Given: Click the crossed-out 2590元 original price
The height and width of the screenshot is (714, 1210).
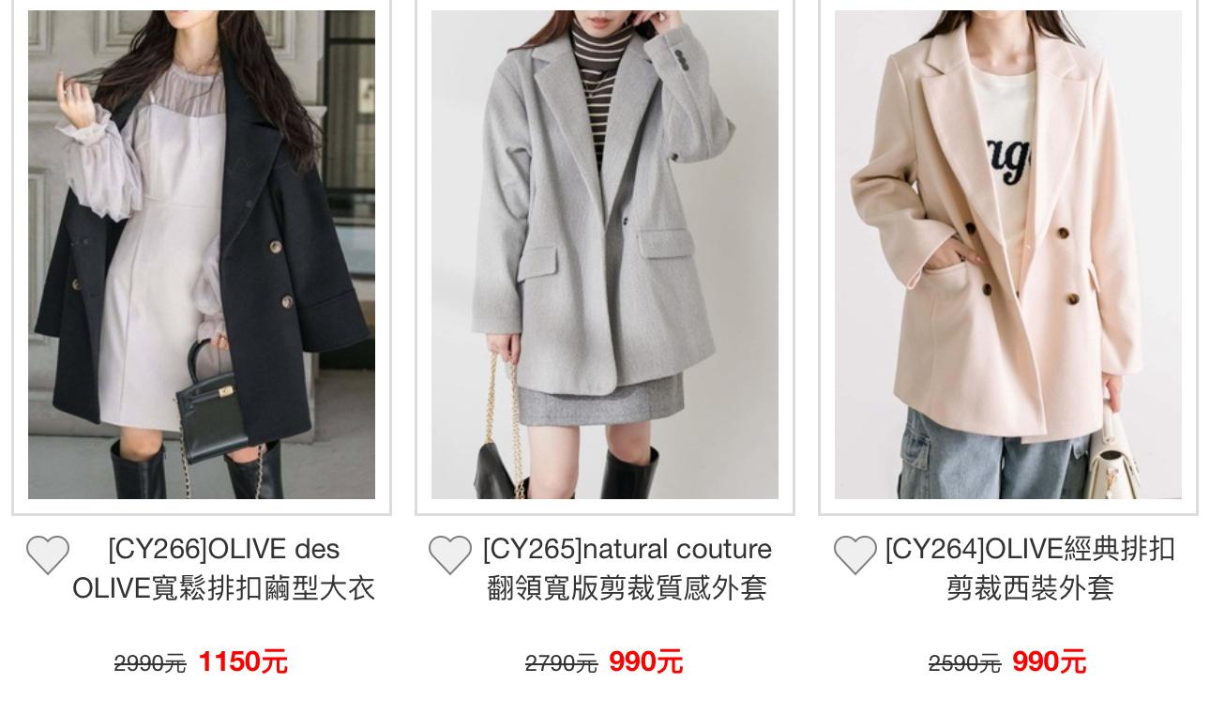Looking at the screenshot, I should 964,664.
